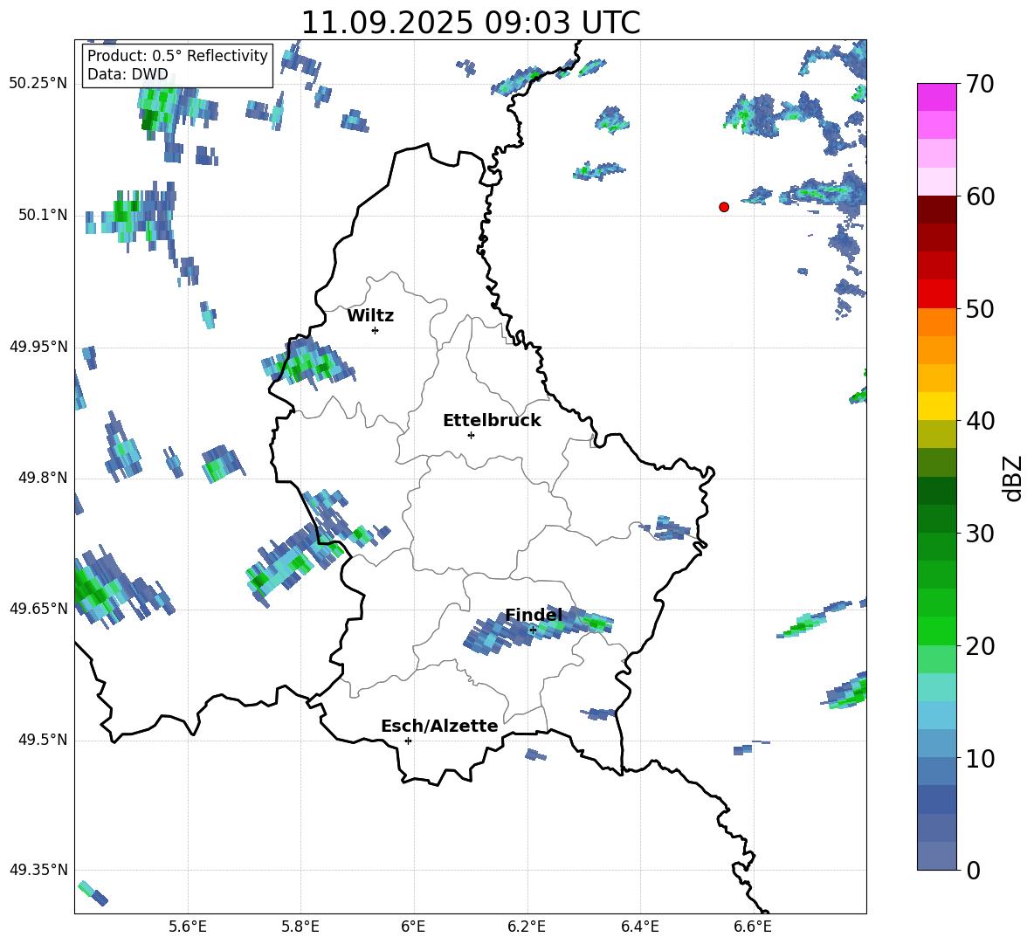The width and height of the screenshot is (1034, 944).
Task: Click the yellow colorbar segment near 40
Action: coord(936,406)
